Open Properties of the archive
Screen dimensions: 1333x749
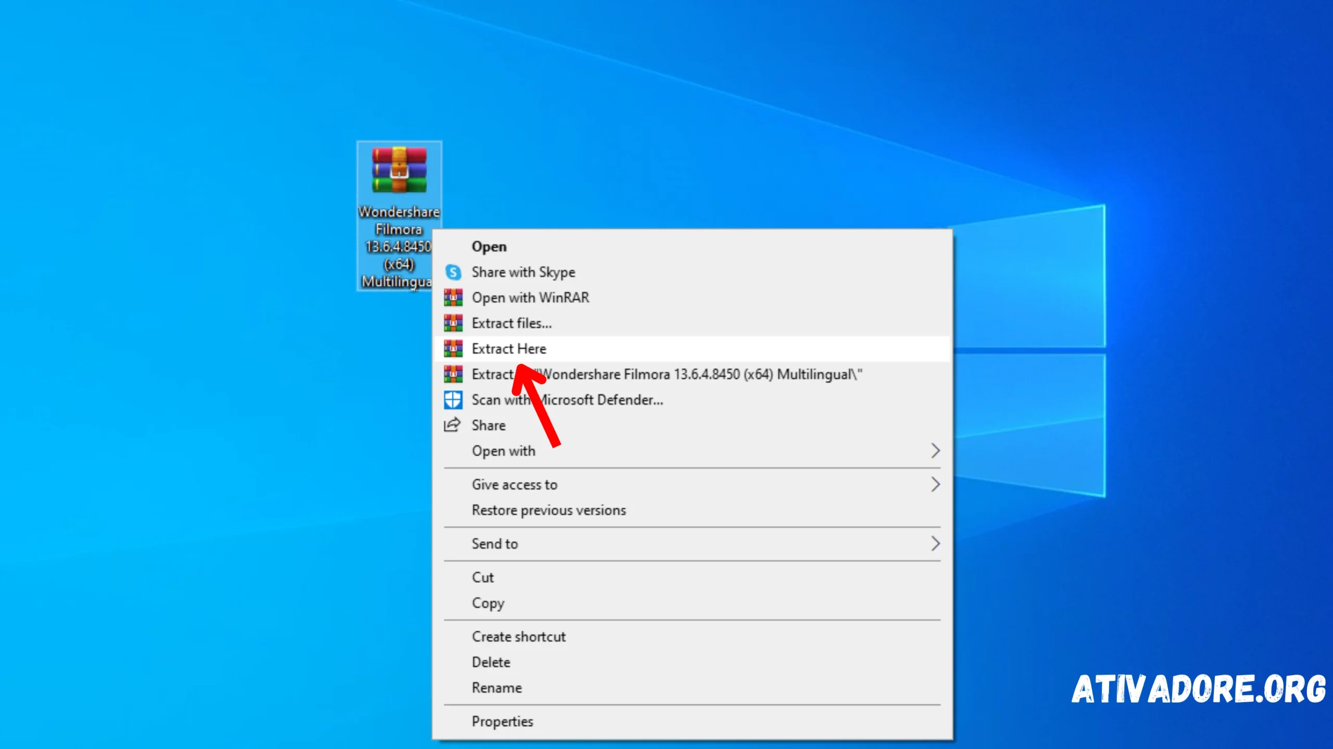(692, 721)
